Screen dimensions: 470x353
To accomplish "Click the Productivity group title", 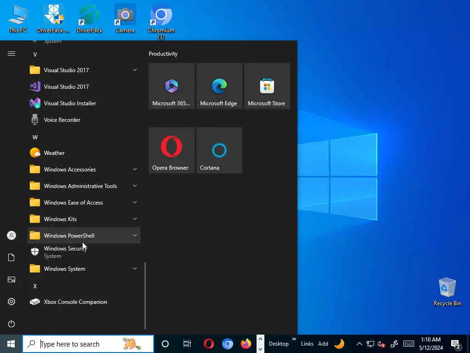I will (163, 54).
